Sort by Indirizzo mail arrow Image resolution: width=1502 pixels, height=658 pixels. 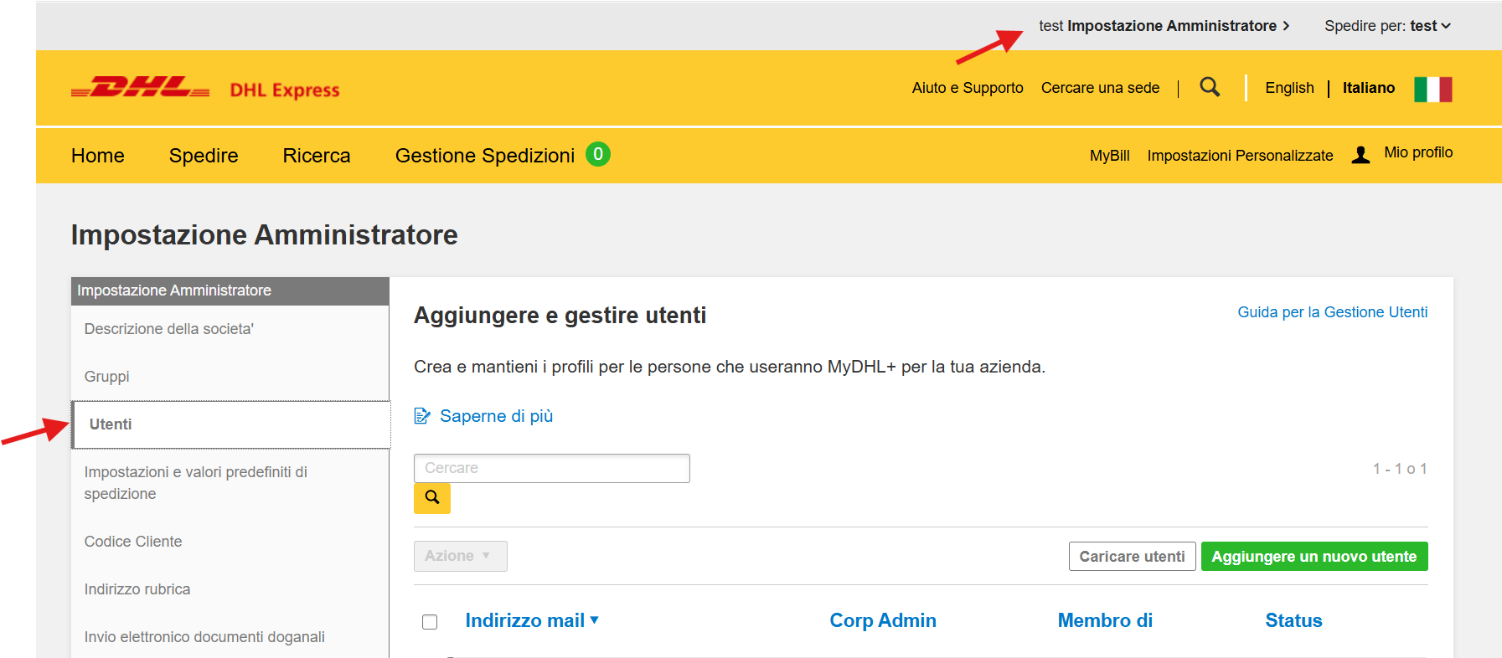coord(595,620)
